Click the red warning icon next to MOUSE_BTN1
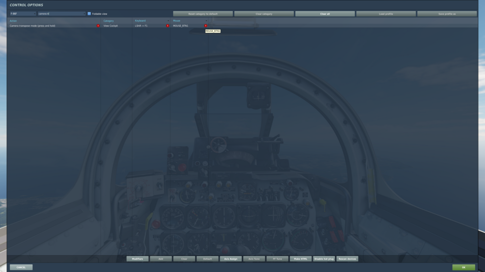Screen dimensions: 485x272 [x=206, y=26]
